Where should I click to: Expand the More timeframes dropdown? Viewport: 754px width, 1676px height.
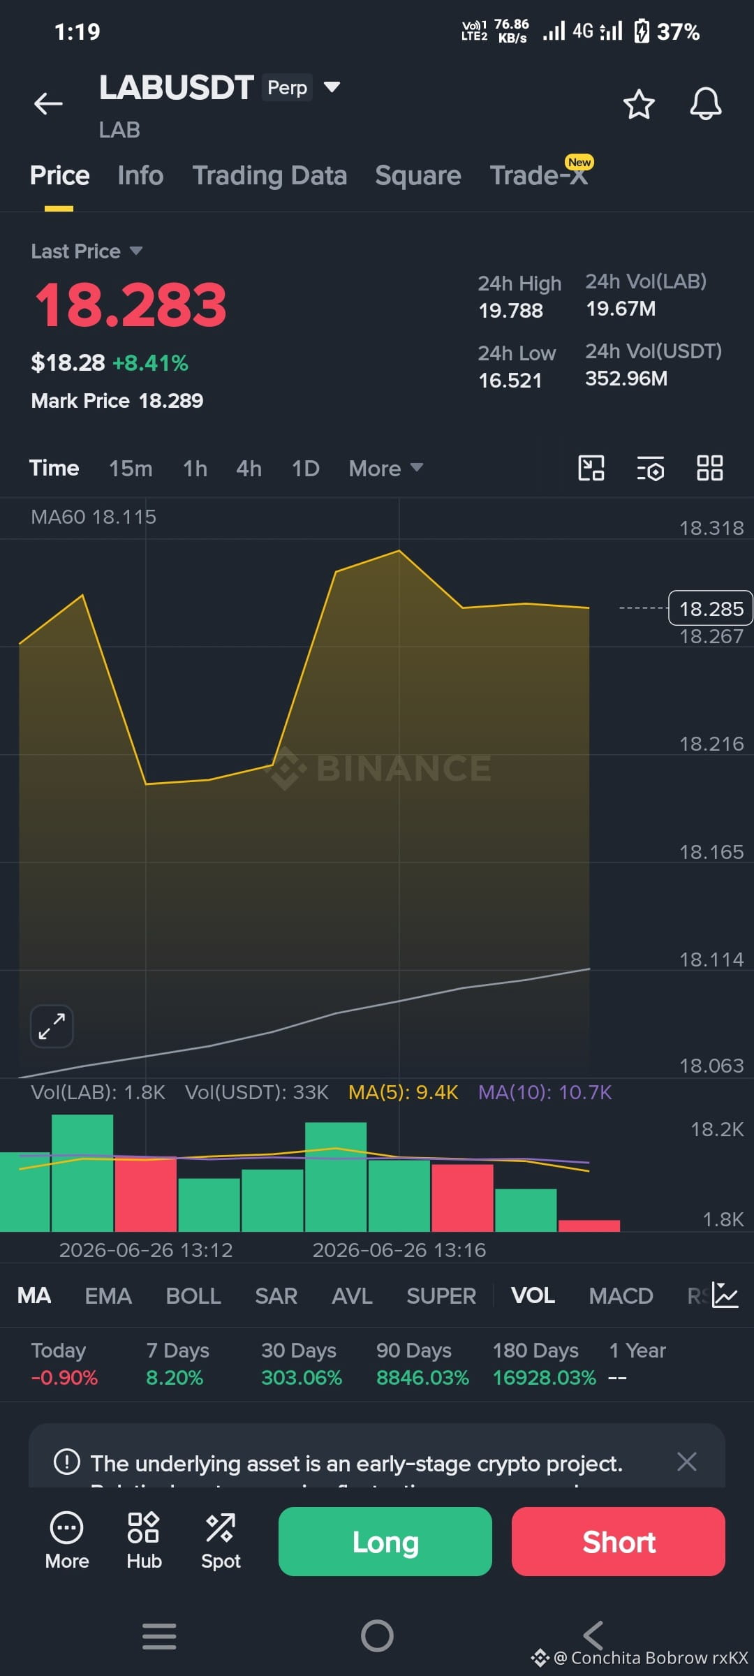(x=386, y=468)
